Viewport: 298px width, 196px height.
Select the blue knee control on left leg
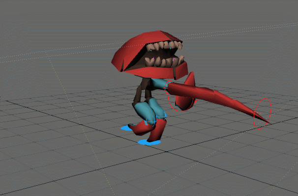151,121
